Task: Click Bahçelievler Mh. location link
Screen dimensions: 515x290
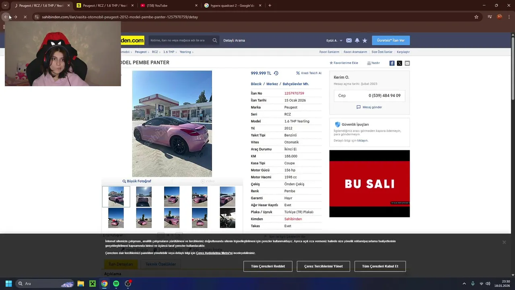Action: click(296, 84)
